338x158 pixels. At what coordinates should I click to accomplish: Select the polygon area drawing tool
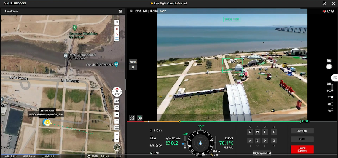coord(117,39)
